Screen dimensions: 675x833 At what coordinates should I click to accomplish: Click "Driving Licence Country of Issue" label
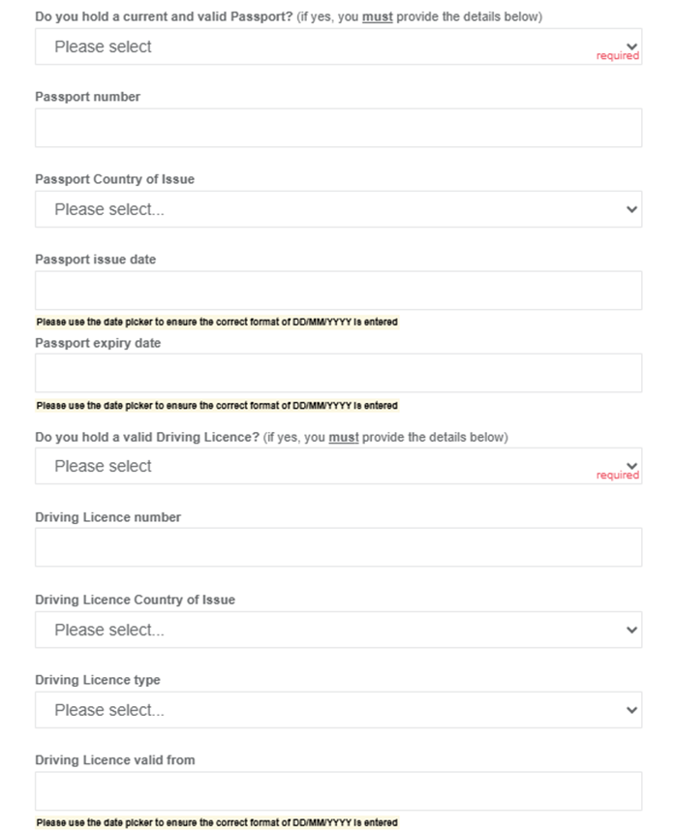(x=135, y=600)
